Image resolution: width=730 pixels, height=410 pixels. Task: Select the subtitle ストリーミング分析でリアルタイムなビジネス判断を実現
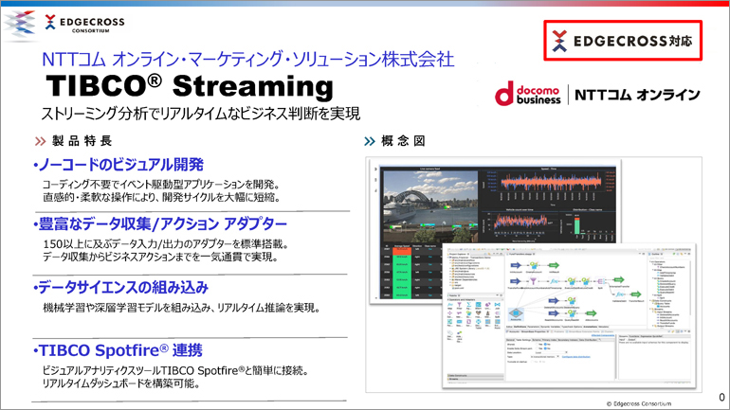pos(201,114)
